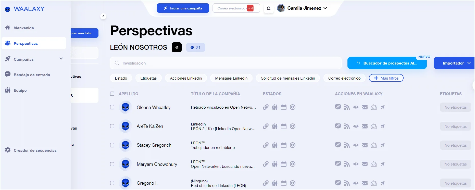Click chat-link action icon for Stacey Gregorich

click(338, 145)
